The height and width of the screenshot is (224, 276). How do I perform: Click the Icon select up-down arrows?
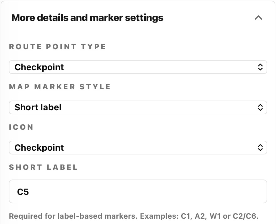coord(260,148)
